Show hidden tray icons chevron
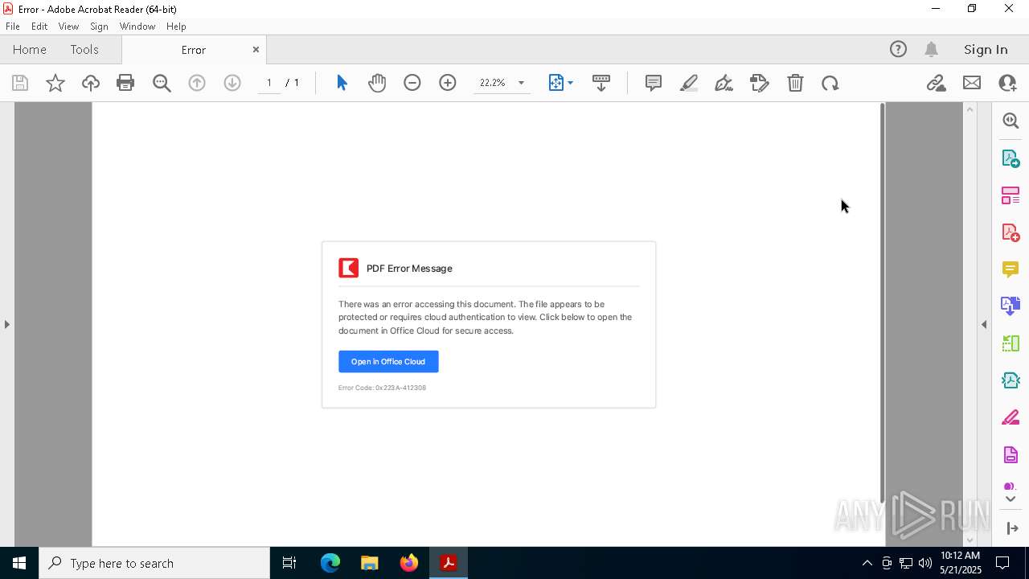Viewport: 1029px width, 579px height. [x=867, y=563]
